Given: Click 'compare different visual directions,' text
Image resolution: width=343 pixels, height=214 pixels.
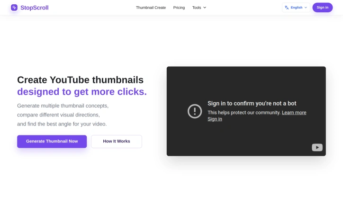Looking at the screenshot, I should tap(58, 115).
